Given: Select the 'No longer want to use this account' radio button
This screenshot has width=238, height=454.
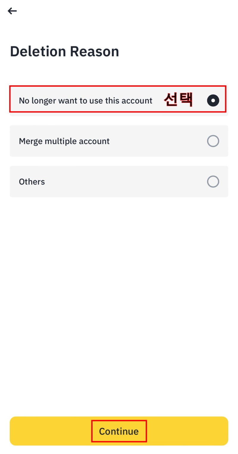Looking at the screenshot, I should click(x=213, y=101).
